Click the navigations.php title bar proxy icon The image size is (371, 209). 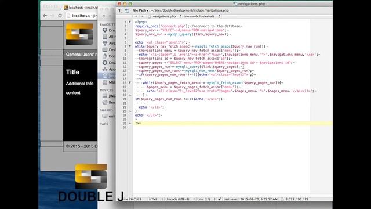pyautogui.click(x=235, y=4)
